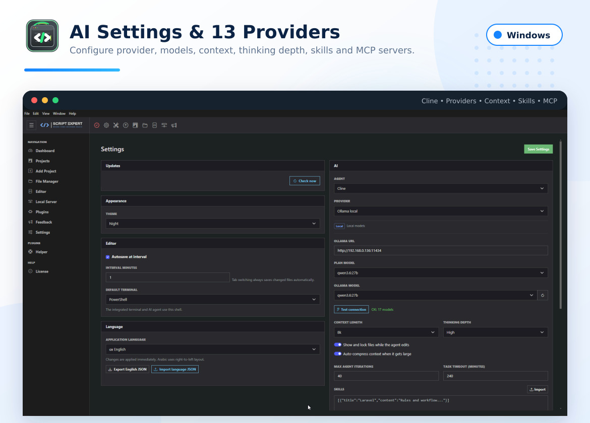
Task: Open projects board icon in toolbar
Action: (135, 125)
